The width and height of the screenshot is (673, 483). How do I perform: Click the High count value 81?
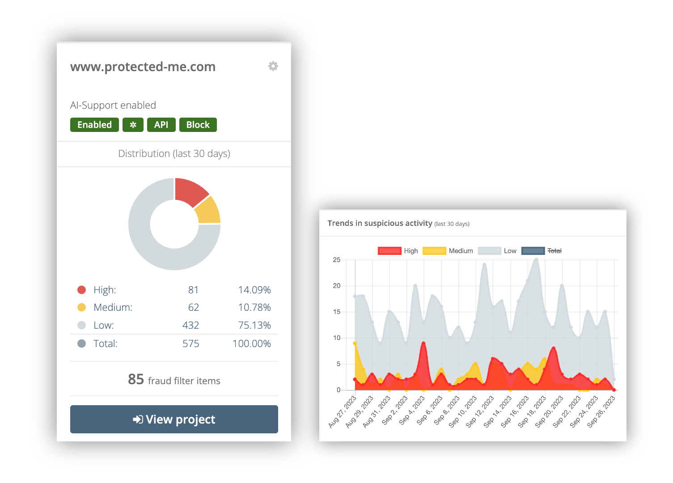tap(193, 290)
